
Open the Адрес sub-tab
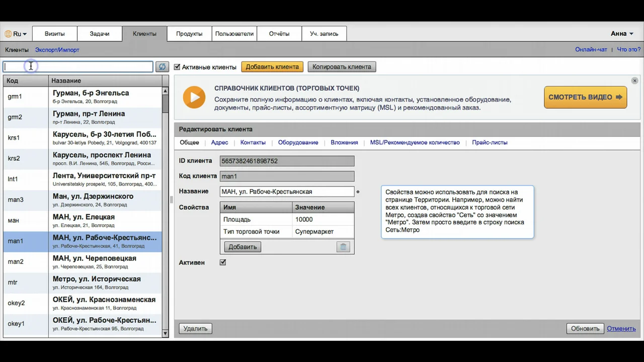point(219,143)
